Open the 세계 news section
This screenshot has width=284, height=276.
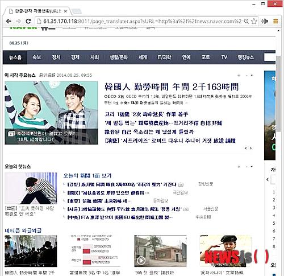[x=143, y=57]
